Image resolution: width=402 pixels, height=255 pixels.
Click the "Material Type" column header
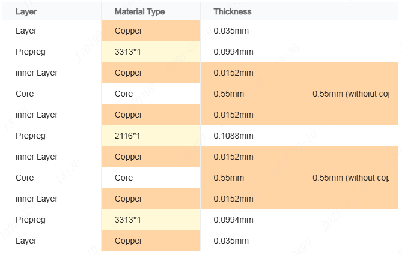point(139,11)
